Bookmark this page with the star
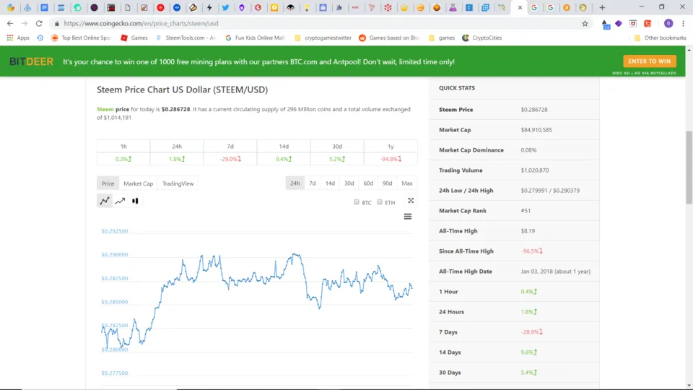This screenshot has width=693, height=390. [x=585, y=23]
